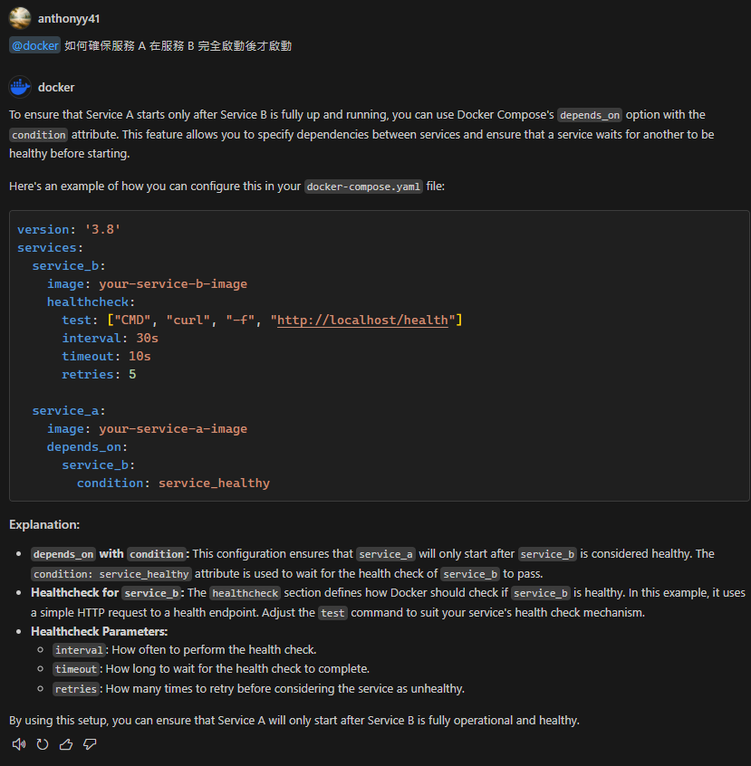This screenshot has height=766, width=751.
Task: Click the Chinese question text from anthonyy41
Action: pyautogui.click(x=178, y=46)
